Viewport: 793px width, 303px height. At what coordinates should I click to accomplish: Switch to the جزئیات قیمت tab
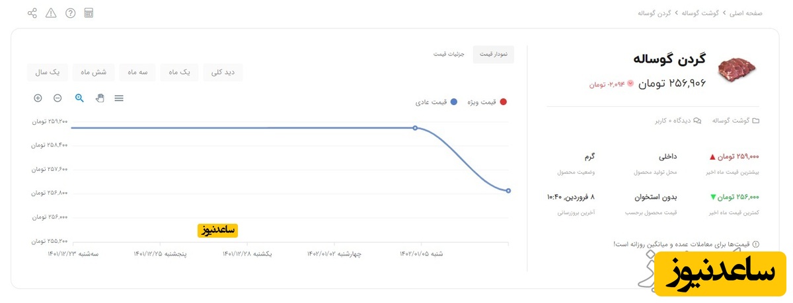coord(449,54)
